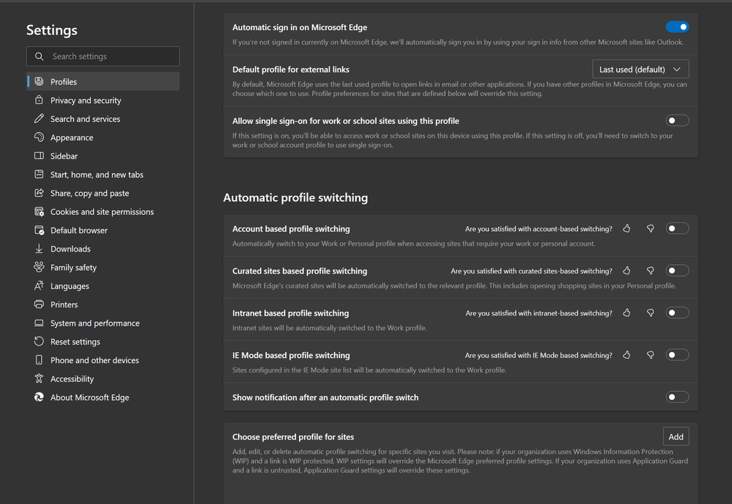The image size is (732, 504).
Task: Enable single sign-on for work or school sites
Action: pos(677,120)
